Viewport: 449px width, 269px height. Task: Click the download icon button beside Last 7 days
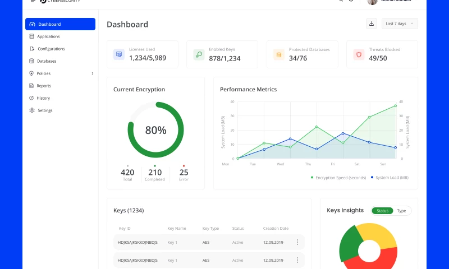(x=371, y=24)
